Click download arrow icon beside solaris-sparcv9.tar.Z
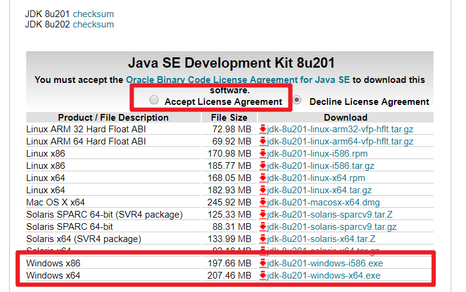 pyautogui.click(x=263, y=215)
